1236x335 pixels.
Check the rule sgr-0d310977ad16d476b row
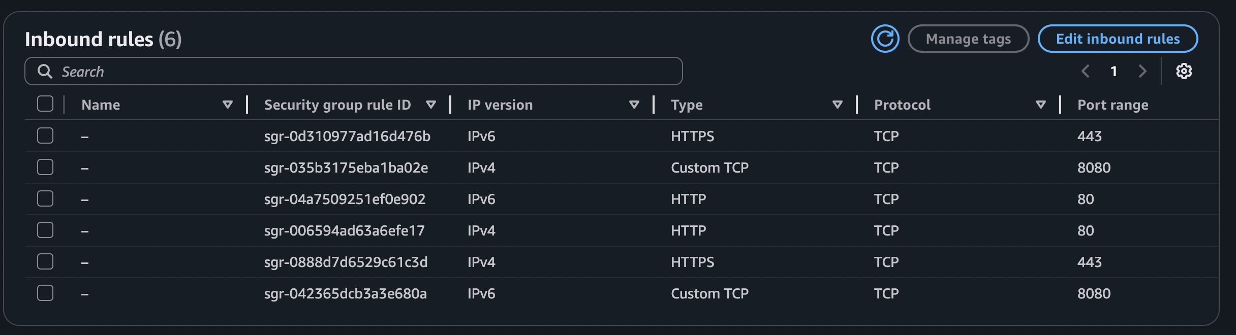pyautogui.click(x=45, y=136)
